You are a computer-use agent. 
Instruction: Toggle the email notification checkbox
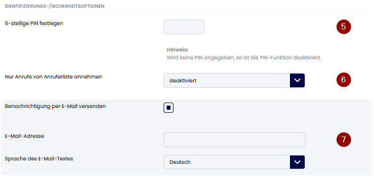click(169, 108)
